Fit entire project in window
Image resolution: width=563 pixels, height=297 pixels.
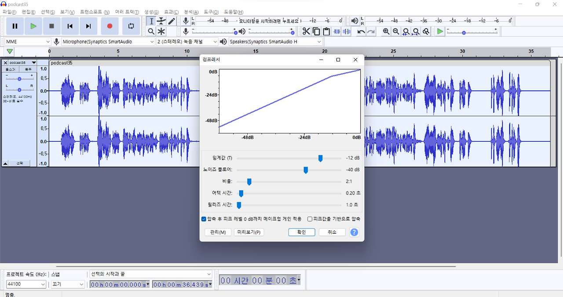click(416, 31)
